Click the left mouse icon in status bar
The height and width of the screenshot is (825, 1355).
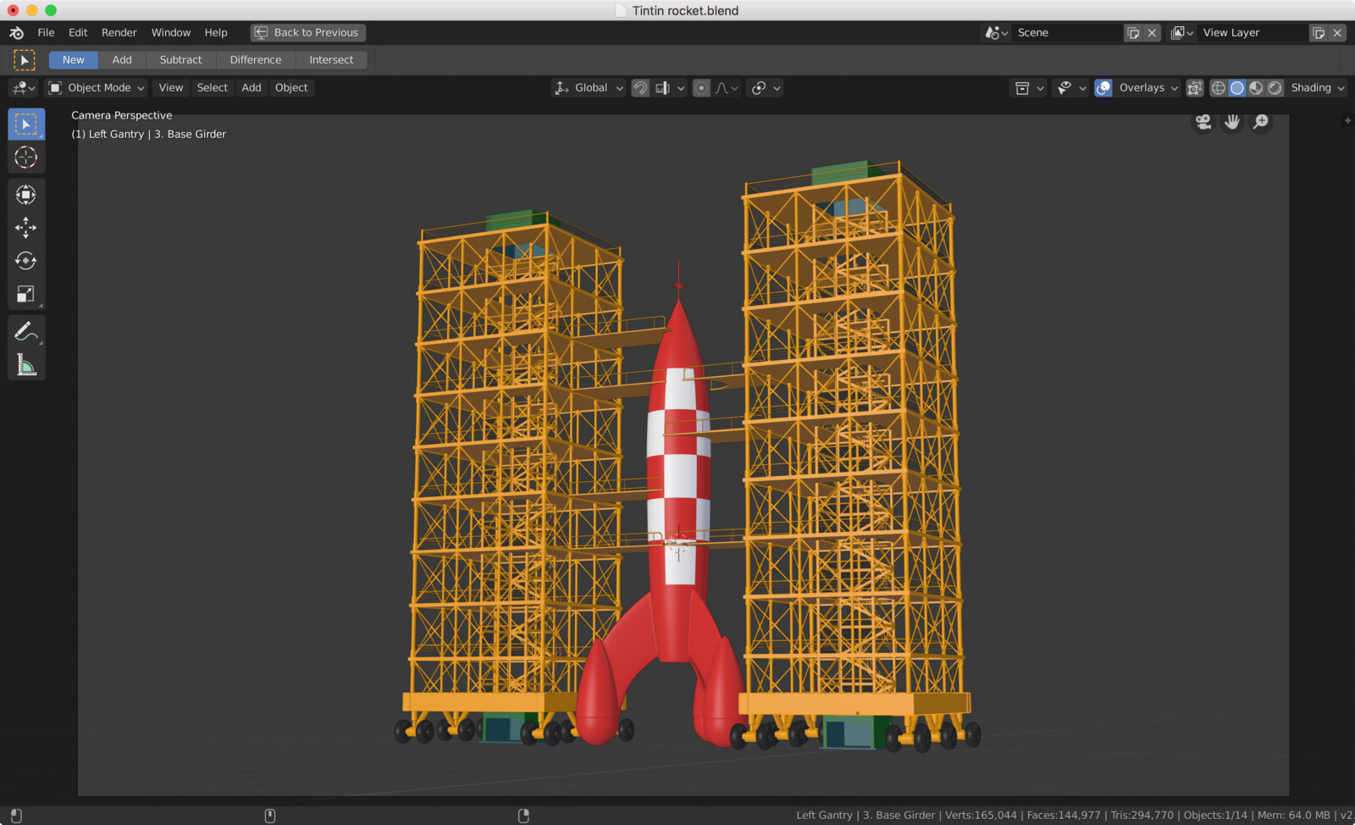pos(16,816)
